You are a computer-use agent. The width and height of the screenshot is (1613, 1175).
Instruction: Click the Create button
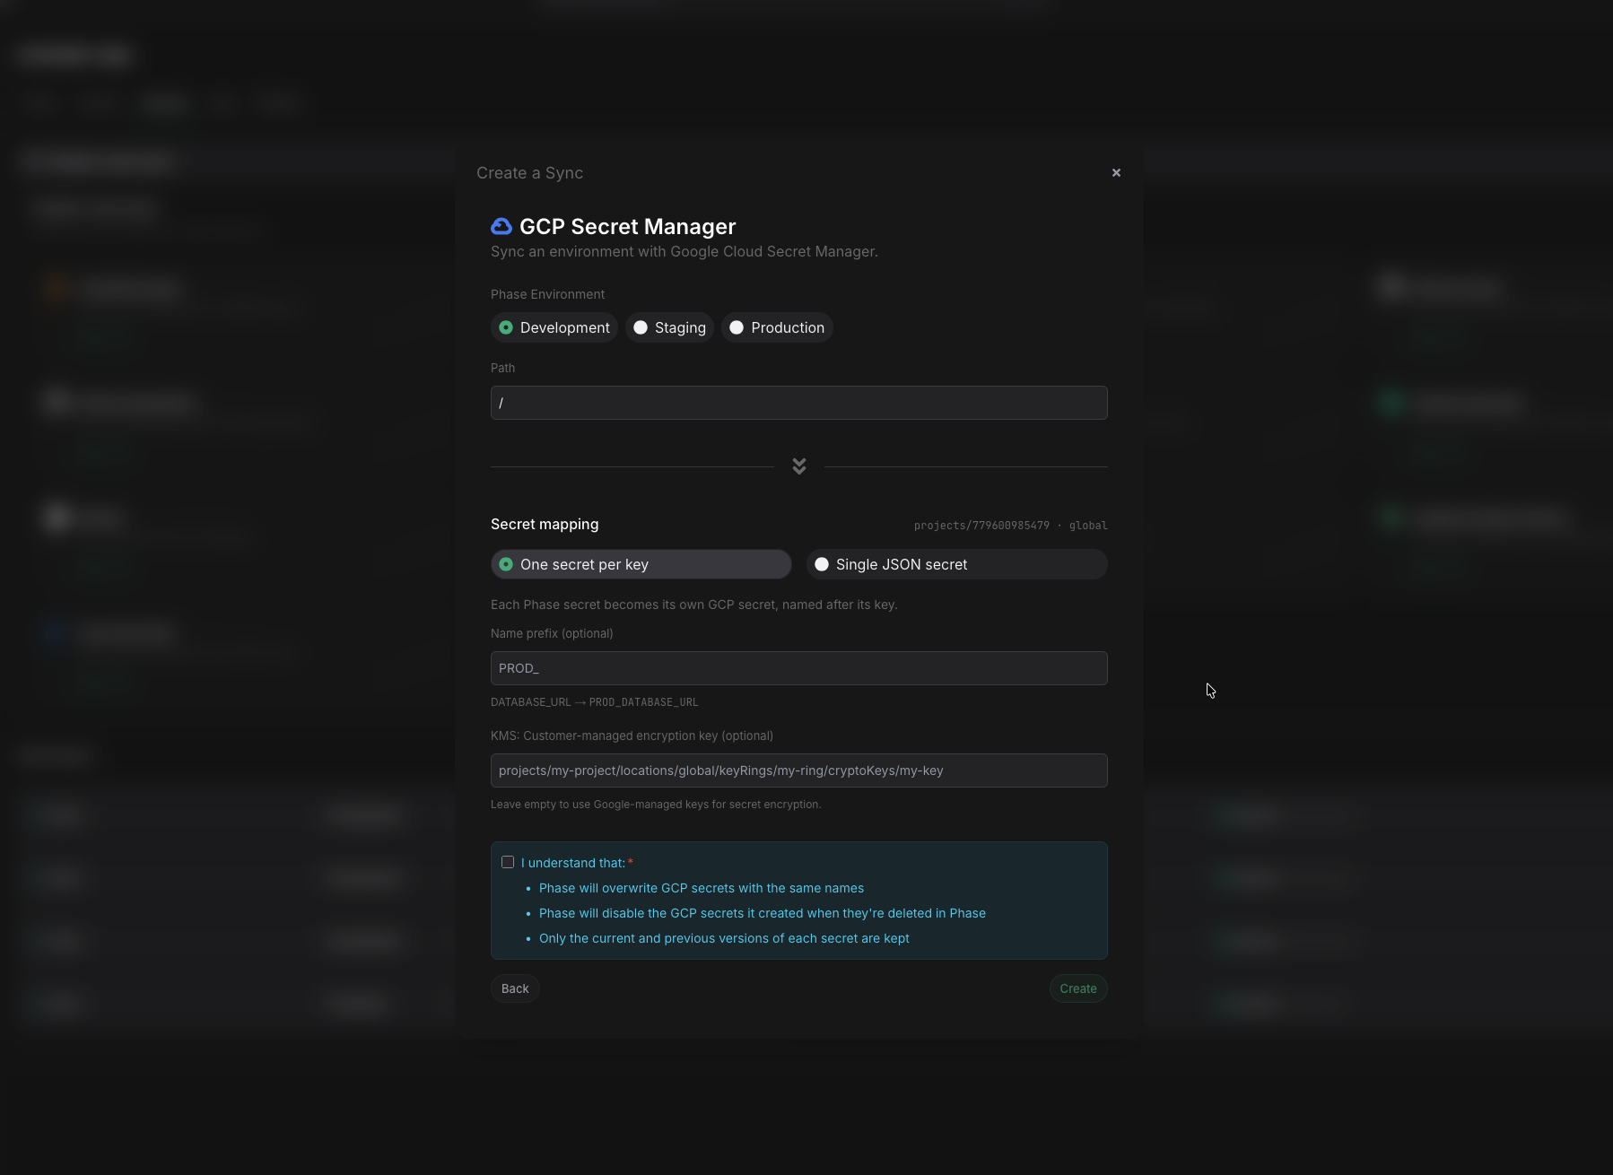(x=1078, y=988)
